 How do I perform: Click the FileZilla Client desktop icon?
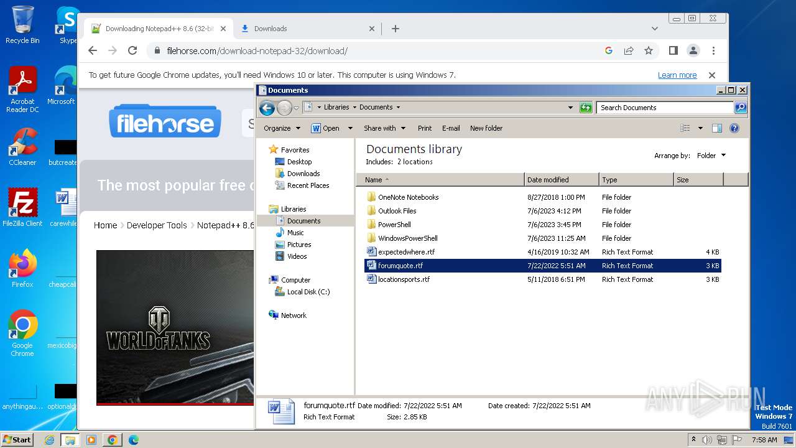(22, 207)
